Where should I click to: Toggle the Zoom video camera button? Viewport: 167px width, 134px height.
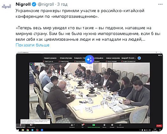31,125
